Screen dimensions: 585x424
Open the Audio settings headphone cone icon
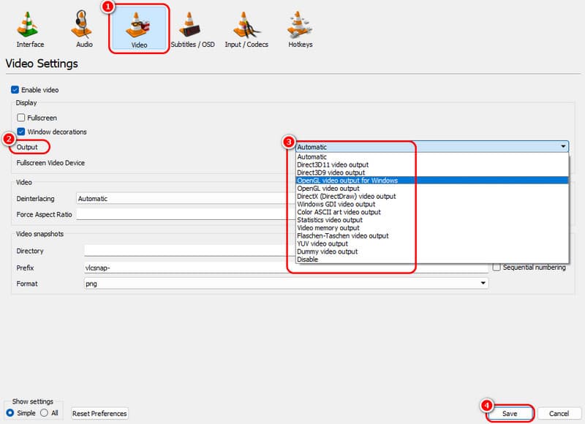84,28
